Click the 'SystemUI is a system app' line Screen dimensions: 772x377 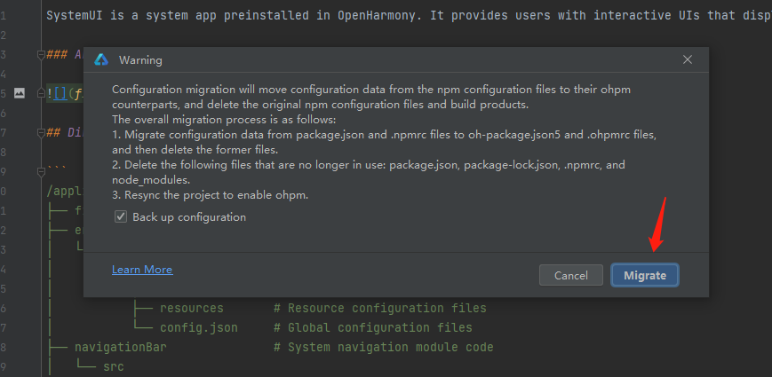click(409, 15)
